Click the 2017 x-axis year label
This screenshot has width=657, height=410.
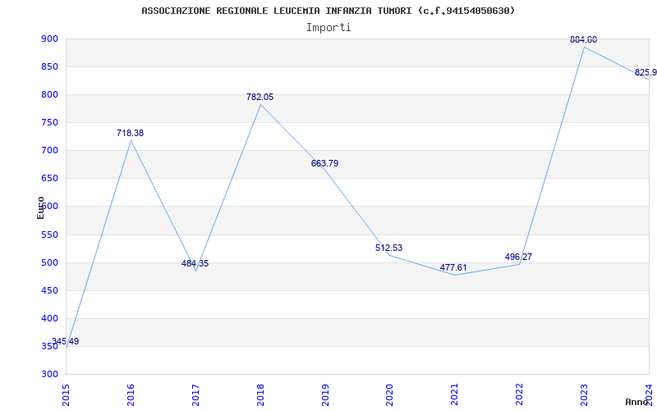tap(195, 394)
